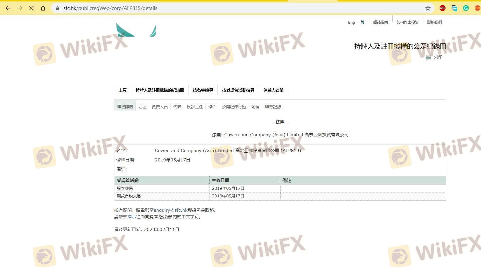This screenshot has height=267, width=481.
Task: Stop loading the page
Action: [x=31, y=8]
